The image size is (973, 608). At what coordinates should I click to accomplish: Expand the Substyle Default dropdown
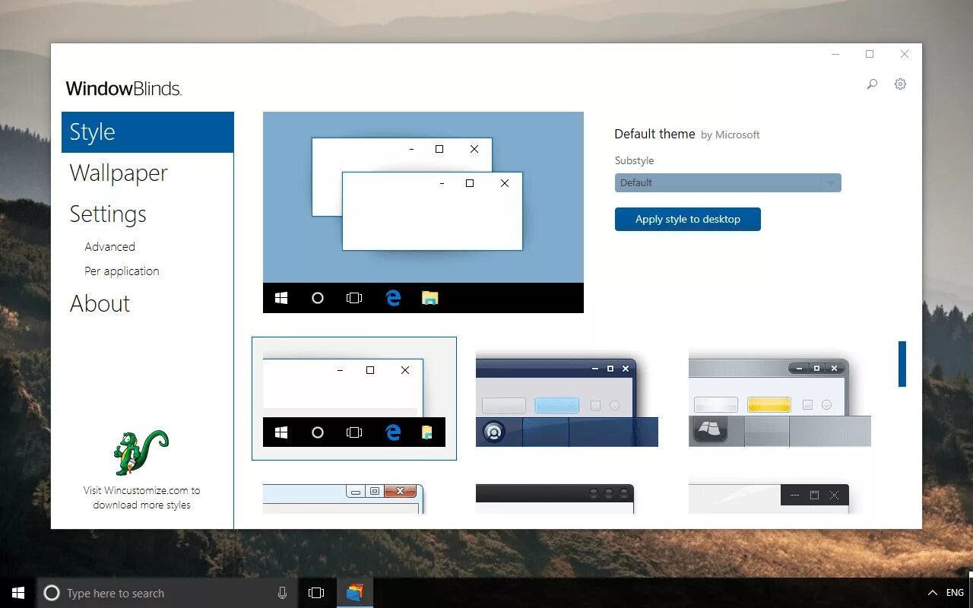[727, 182]
